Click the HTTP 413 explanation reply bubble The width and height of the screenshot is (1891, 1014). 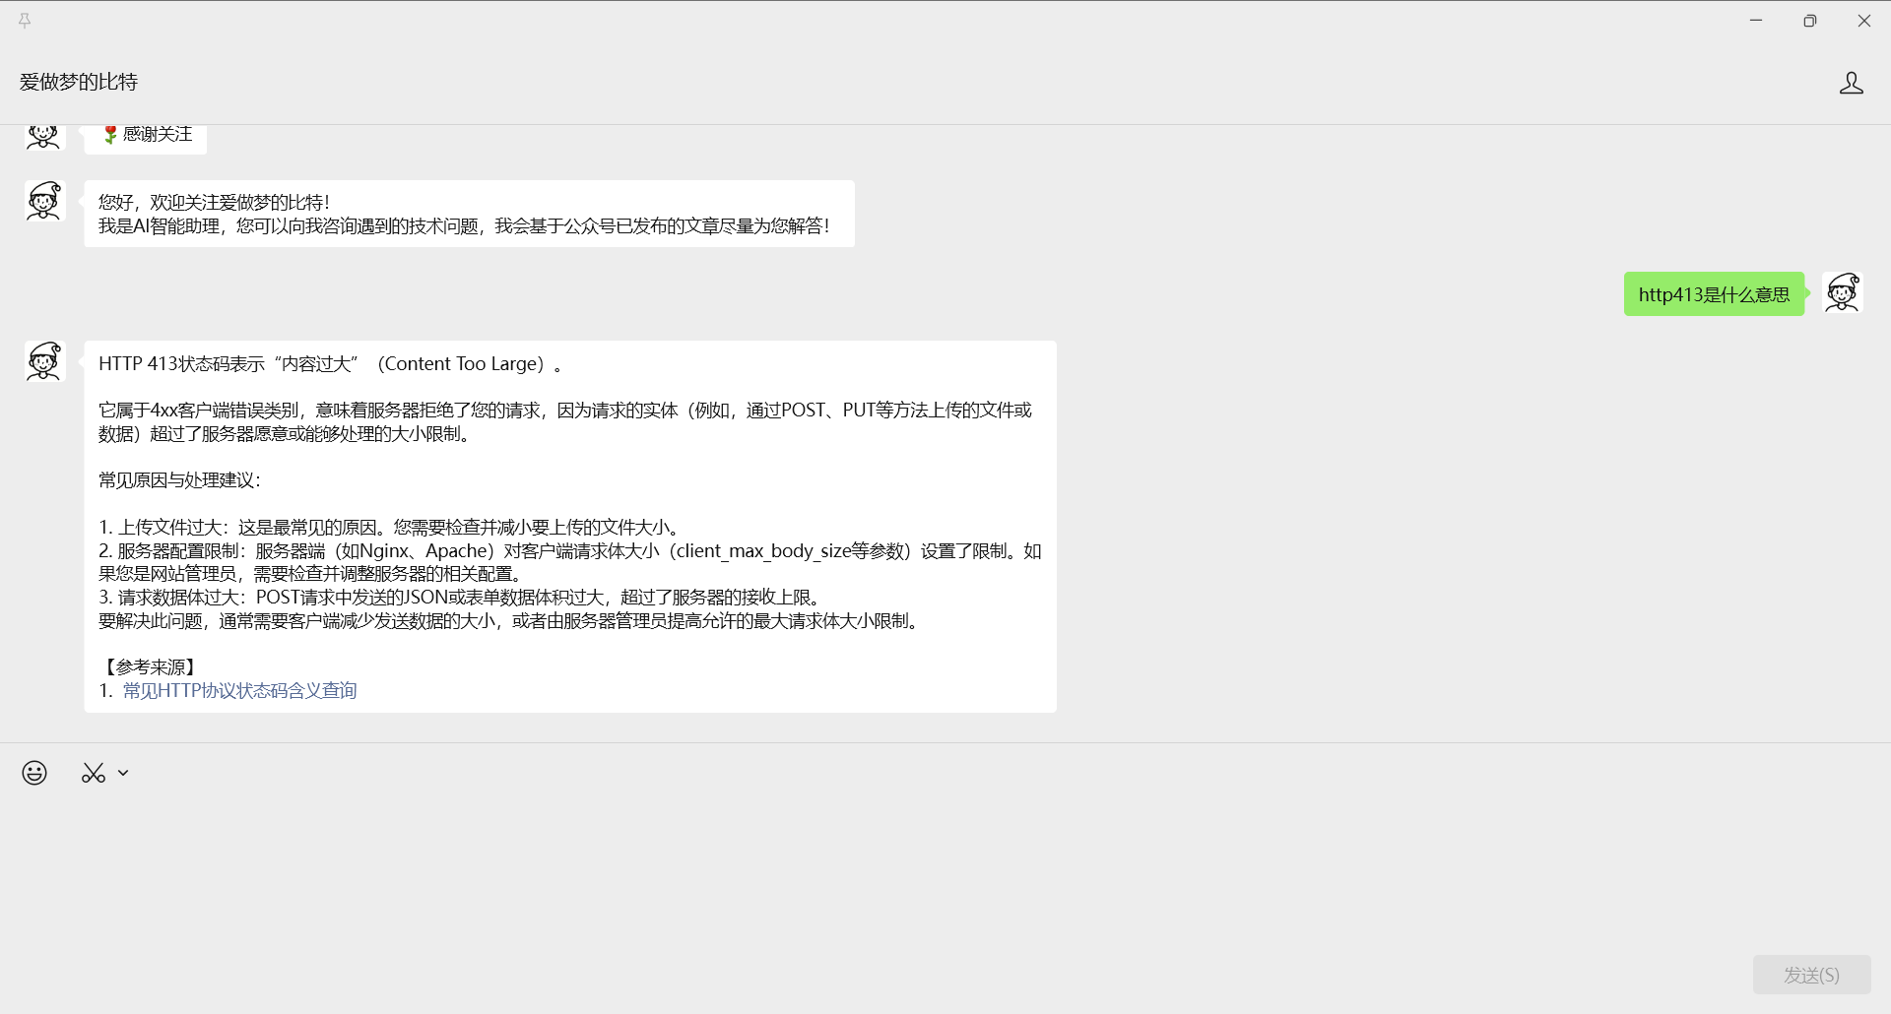(x=569, y=527)
